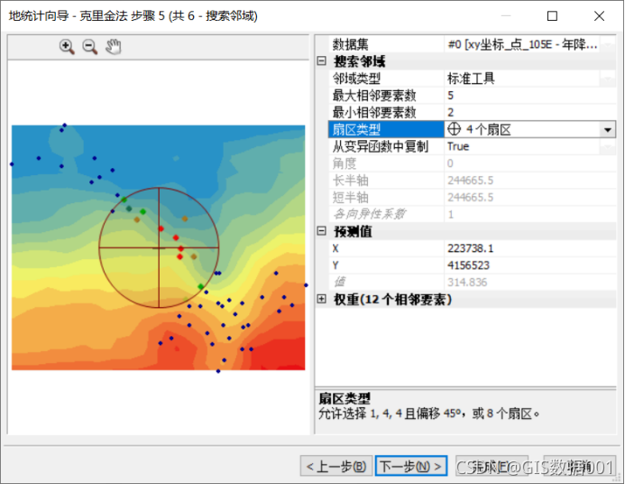Open the 扇区类型 dropdown arrow
This screenshot has height=484, width=625.
point(608,130)
